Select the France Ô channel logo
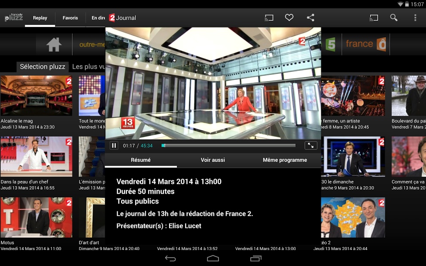The height and width of the screenshot is (266, 426). coord(366,44)
